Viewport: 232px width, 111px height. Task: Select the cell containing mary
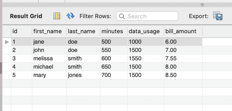(49, 75)
